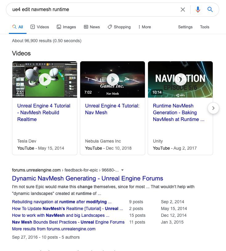Click 'More results from forums.unrealengine.com'
Viewport: 226px width, 251px height.
[54, 229]
